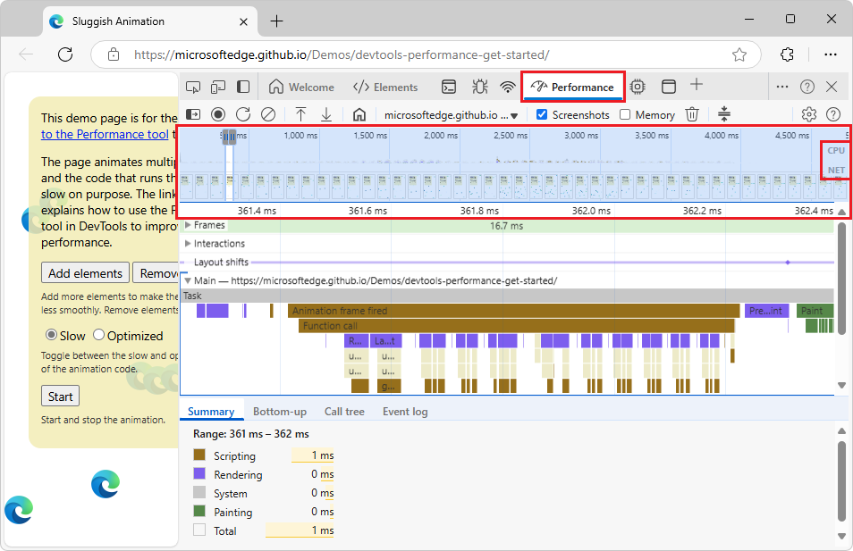This screenshot has height=551, width=853.
Task: Expand the Interactions track
Action: point(190,243)
